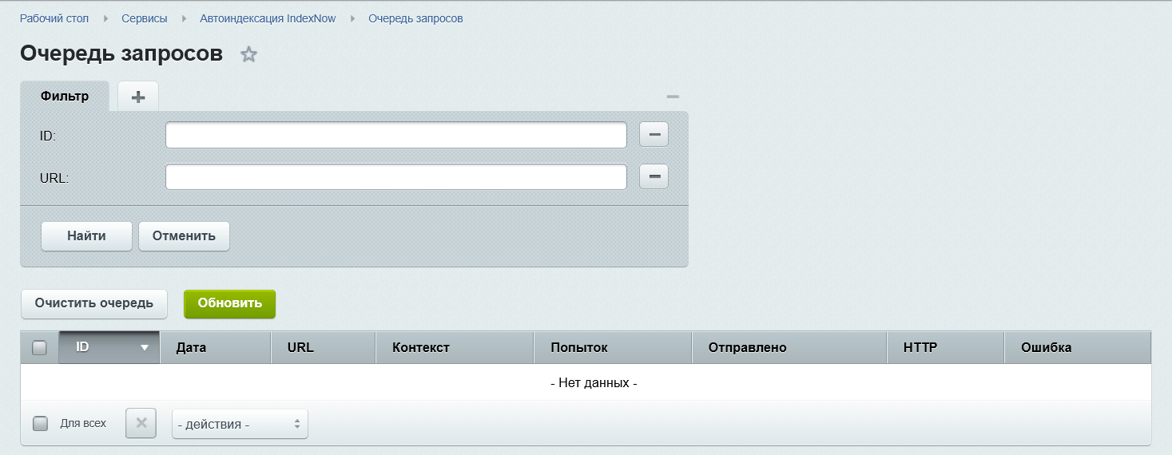Screen dimensions: 1172x455
Task: Remove the URL filter field
Action: 654,176
